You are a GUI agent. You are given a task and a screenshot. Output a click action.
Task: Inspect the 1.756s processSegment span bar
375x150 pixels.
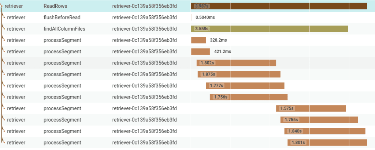pyautogui.click(x=249, y=97)
